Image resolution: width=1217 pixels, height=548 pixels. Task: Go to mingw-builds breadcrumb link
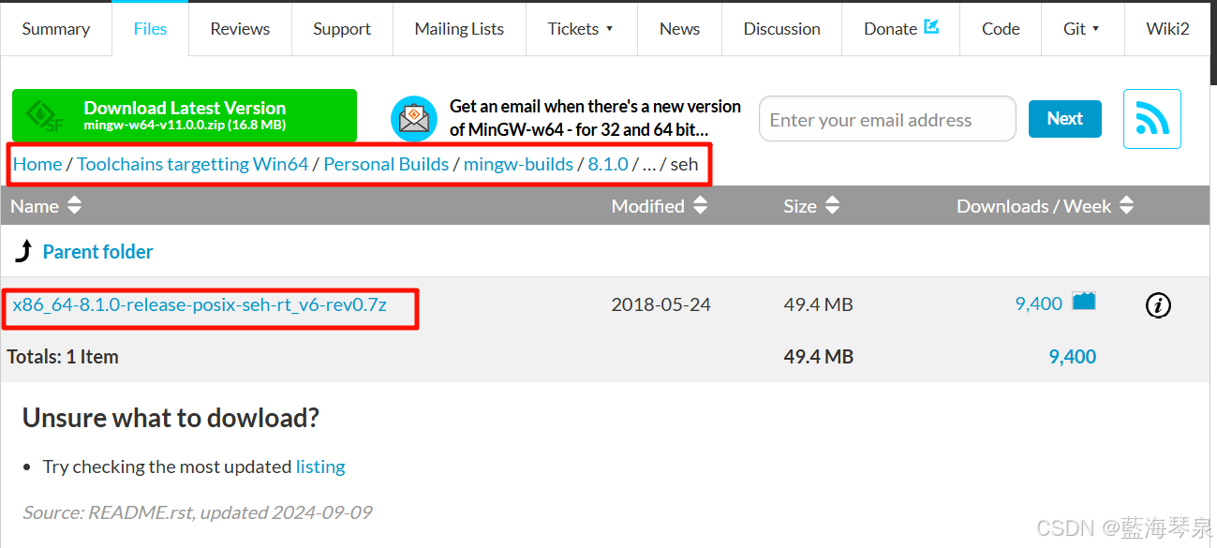pos(518,164)
